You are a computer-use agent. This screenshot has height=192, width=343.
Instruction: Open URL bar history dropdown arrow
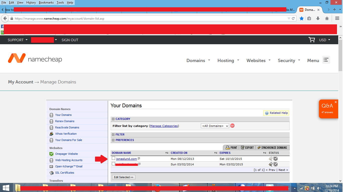pos(289,18)
